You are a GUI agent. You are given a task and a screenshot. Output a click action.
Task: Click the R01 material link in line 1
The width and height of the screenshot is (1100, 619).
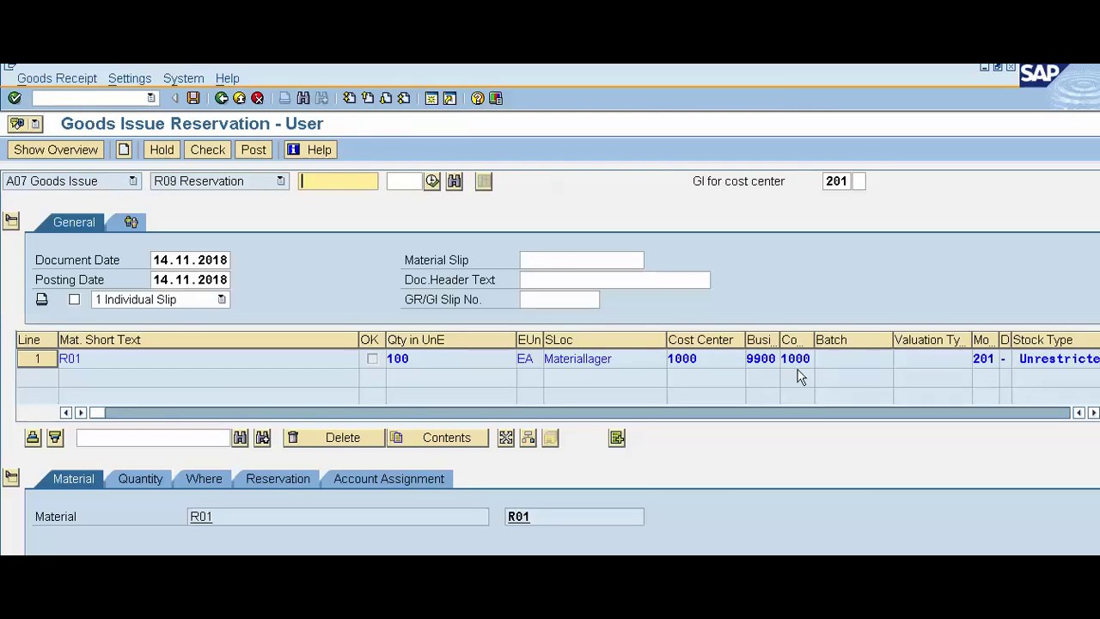pyautogui.click(x=70, y=359)
